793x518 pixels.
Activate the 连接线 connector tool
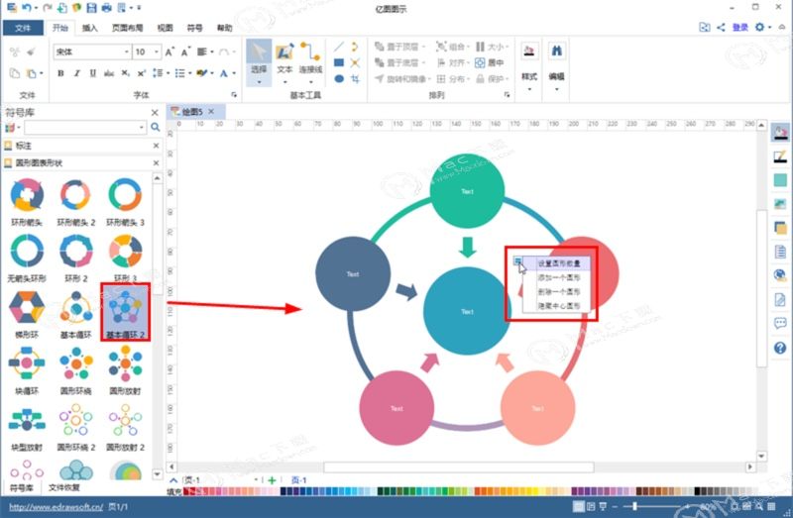pyautogui.click(x=310, y=57)
